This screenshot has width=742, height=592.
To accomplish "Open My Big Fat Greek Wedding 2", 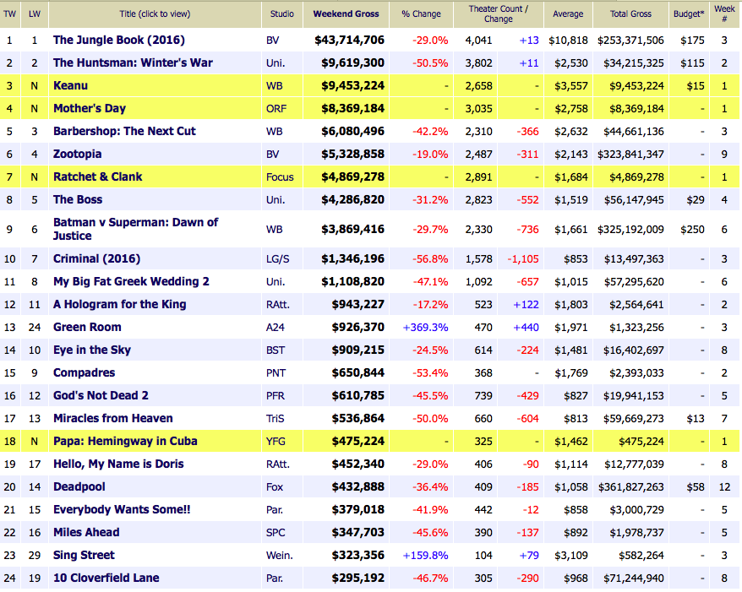I will 131,281.
